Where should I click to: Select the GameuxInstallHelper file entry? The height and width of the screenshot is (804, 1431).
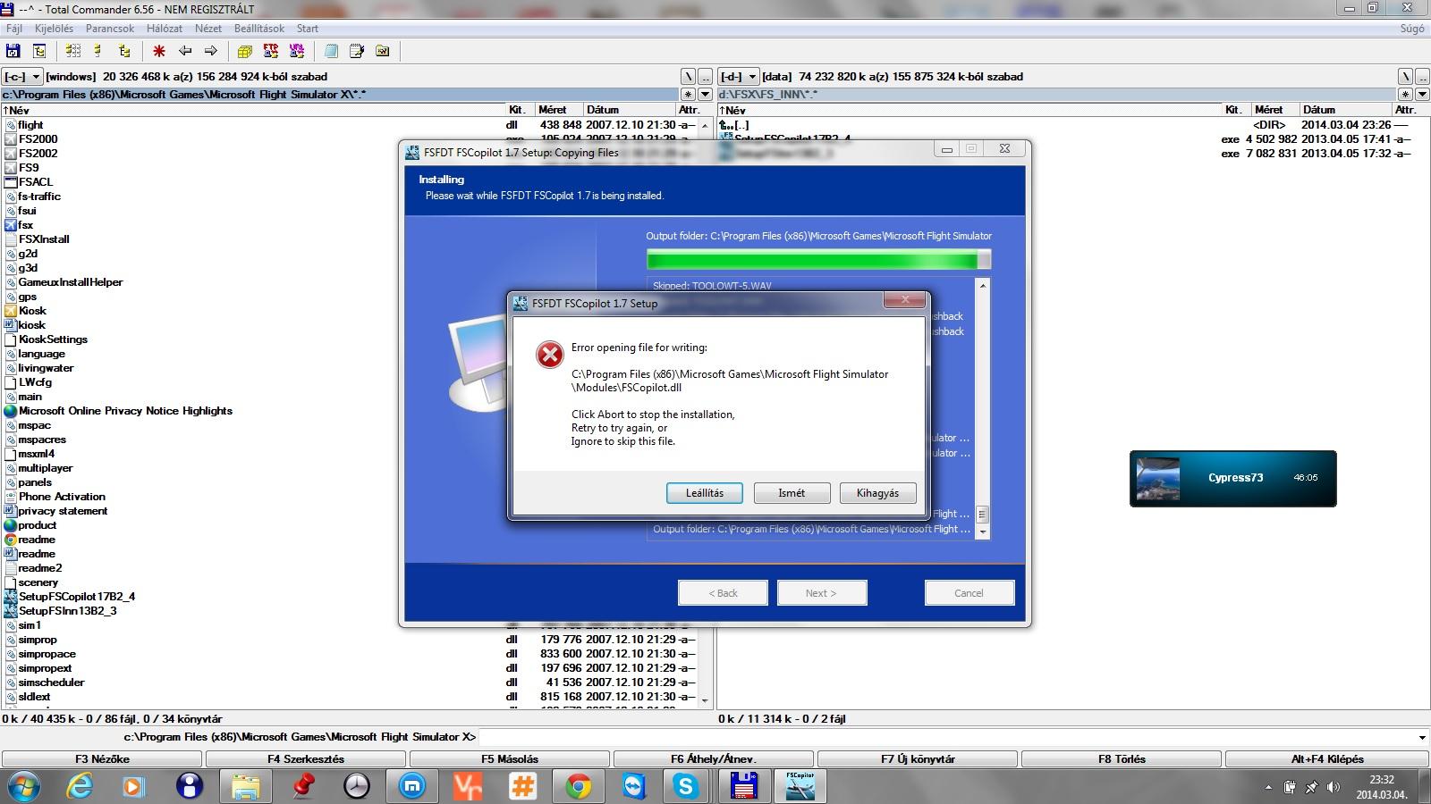tap(71, 282)
